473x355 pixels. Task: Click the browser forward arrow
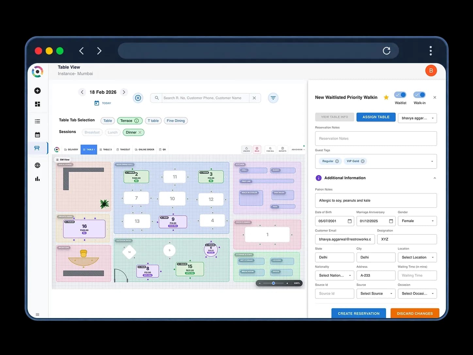click(99, 51)
